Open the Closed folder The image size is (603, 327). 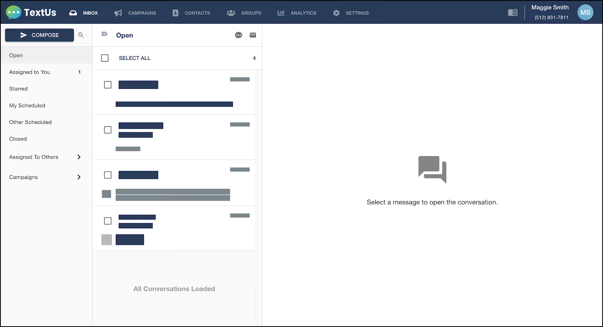point(46,139)
